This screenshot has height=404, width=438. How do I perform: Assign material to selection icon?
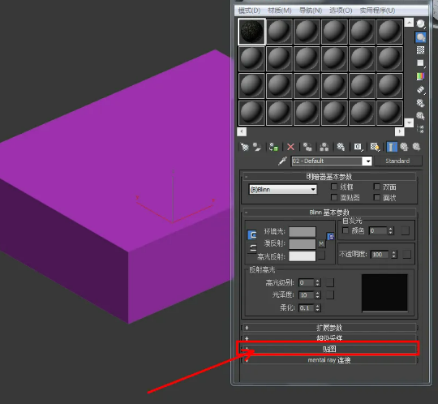pyautogui.click(x=273, y=147)
